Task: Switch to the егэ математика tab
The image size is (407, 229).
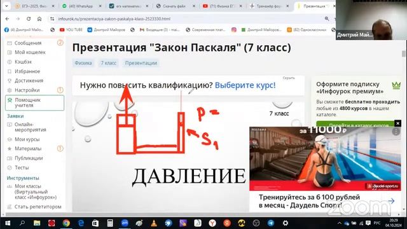Action: [x=128, y=6]
